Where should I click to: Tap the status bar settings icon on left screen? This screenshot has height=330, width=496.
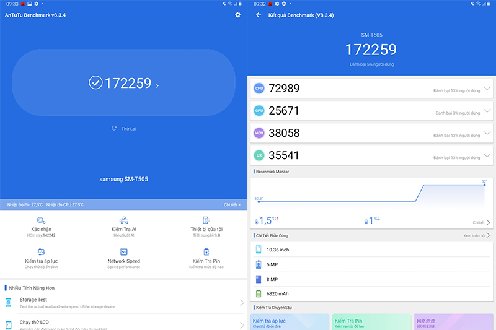coord(37,4)
